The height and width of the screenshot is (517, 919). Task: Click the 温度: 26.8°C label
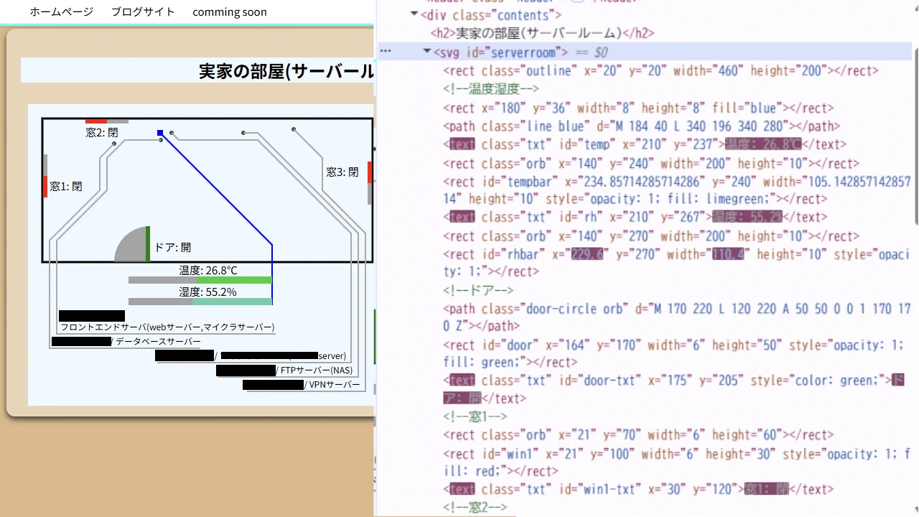208,270
